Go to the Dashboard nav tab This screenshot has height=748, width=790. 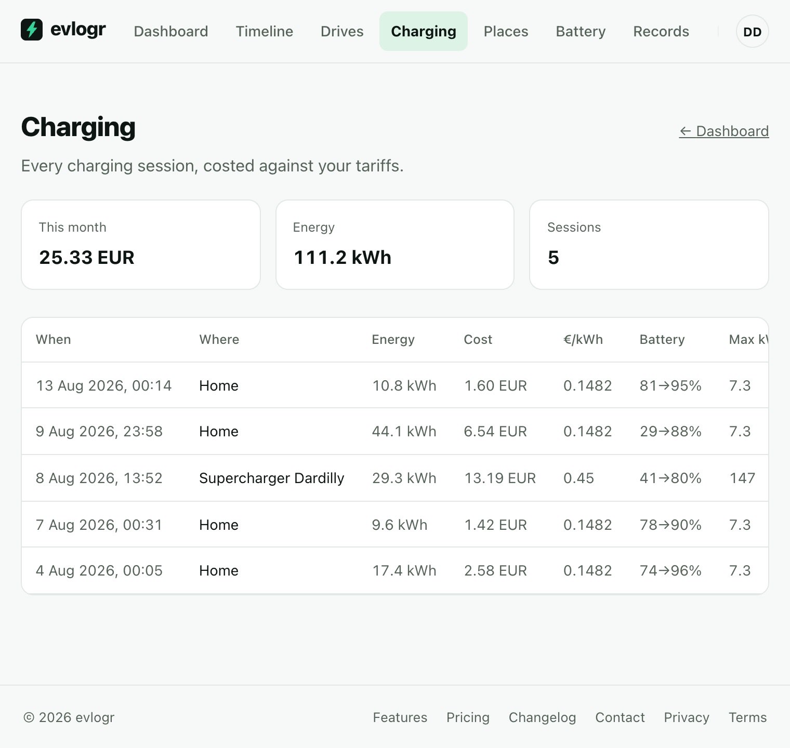pyautogui.click(x=171, y=31)
